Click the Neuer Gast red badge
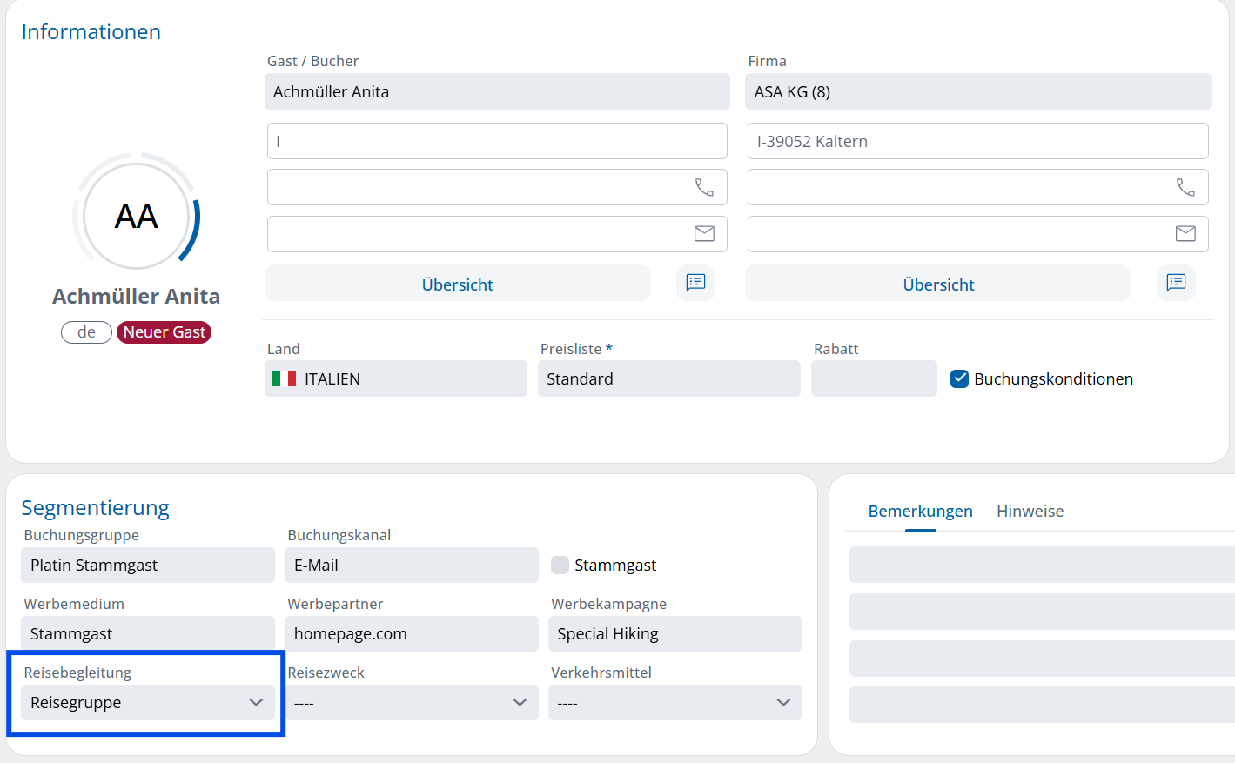 click(164, 332)
